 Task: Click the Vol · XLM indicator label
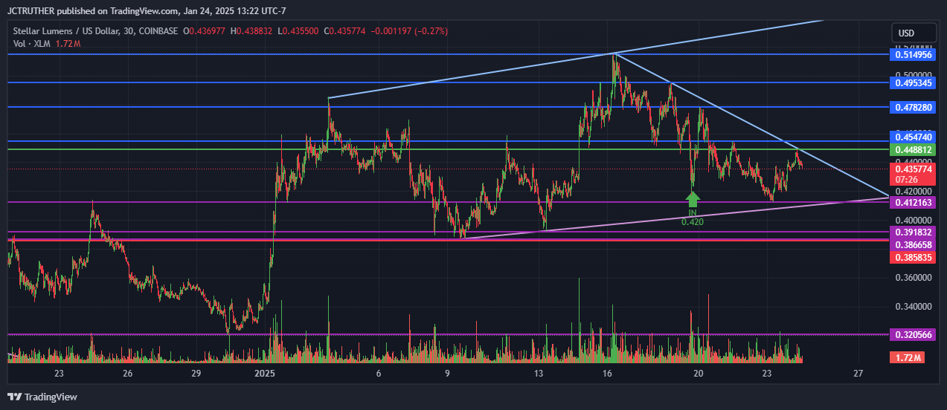pos(32,44)
